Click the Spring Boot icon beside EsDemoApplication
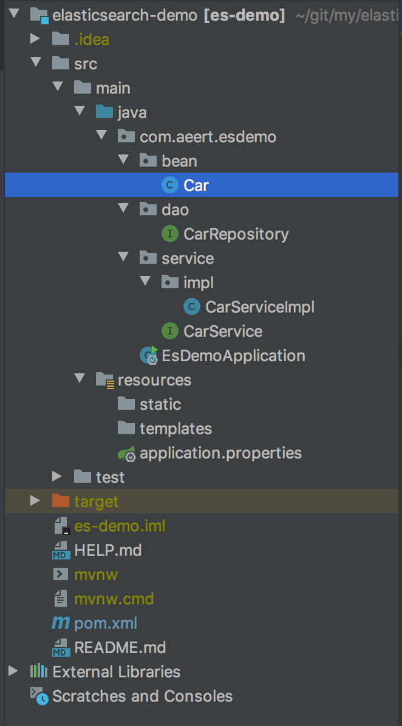 148,355
